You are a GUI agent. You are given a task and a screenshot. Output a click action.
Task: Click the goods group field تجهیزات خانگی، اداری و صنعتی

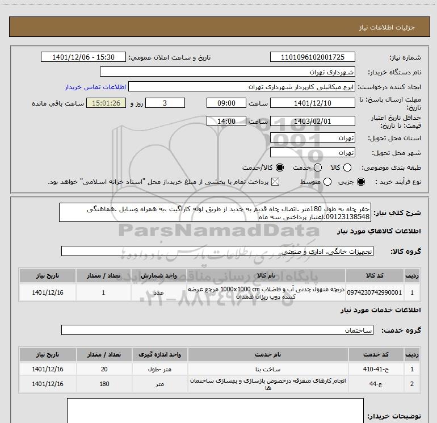point(217,251)
